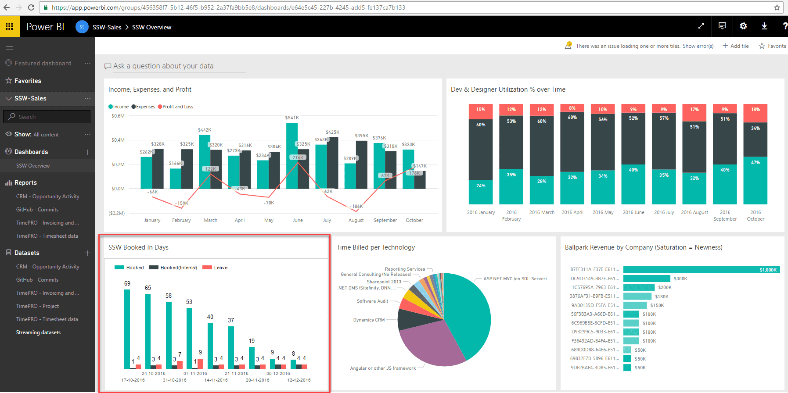The height and width of the screenshot is (393, 788).
Task: Open the notifications comment icon in header
Action: (x=722, y=26)
